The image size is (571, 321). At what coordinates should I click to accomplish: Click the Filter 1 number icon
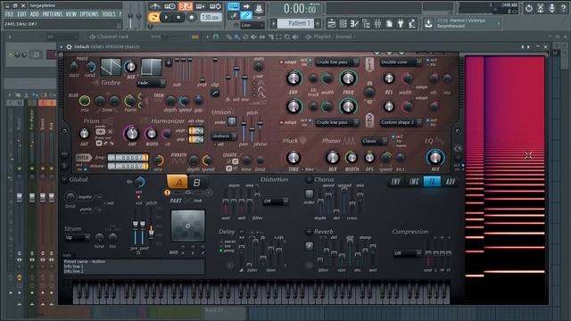369,64
